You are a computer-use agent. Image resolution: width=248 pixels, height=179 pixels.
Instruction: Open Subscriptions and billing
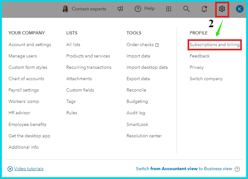point(215,45)
